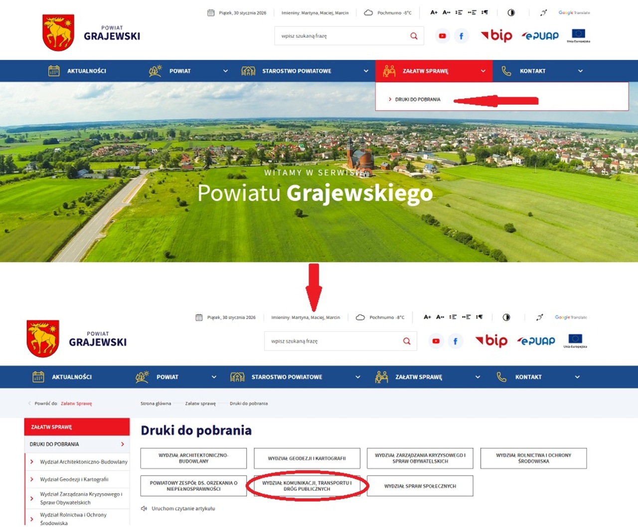This screenshot has width=638, height=527.
Task: Click WYDZIAŁ SPRAW SPOŁECZNYCH button
Action: pyautogui.click(x=420, y=486)
